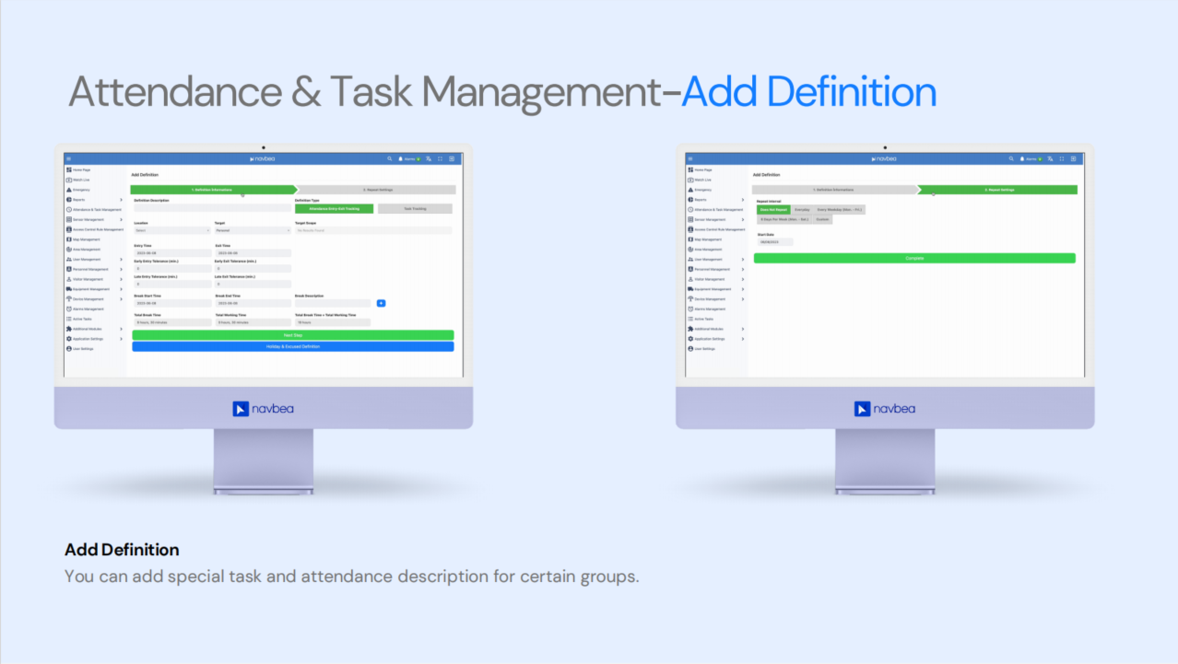Viewport: 1178px width, 664px height.
Task: Click the blue Holiday & Excused Definition button
Action: (293, 346)
